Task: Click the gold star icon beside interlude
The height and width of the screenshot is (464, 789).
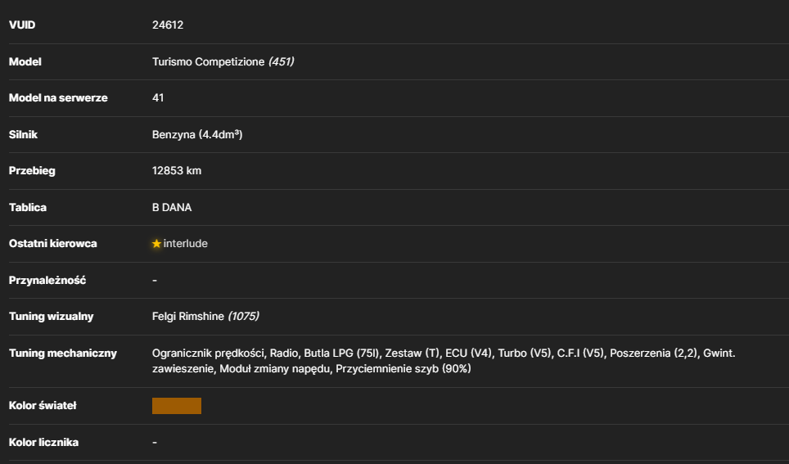Action: click(156, 244)
